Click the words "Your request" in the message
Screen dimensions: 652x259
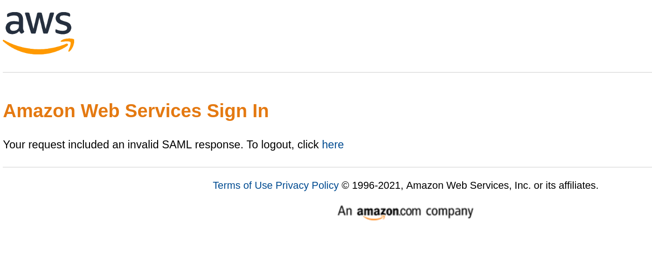34,145
